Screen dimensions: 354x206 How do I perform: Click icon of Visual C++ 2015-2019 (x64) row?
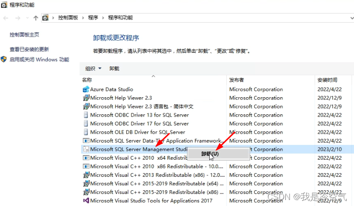click(x=86, y=183)
